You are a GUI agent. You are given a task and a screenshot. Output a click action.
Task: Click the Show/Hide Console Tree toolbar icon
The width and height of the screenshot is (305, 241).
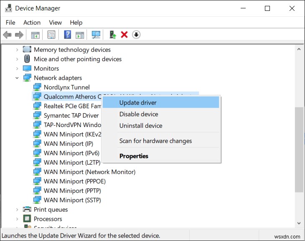[36, 35]
